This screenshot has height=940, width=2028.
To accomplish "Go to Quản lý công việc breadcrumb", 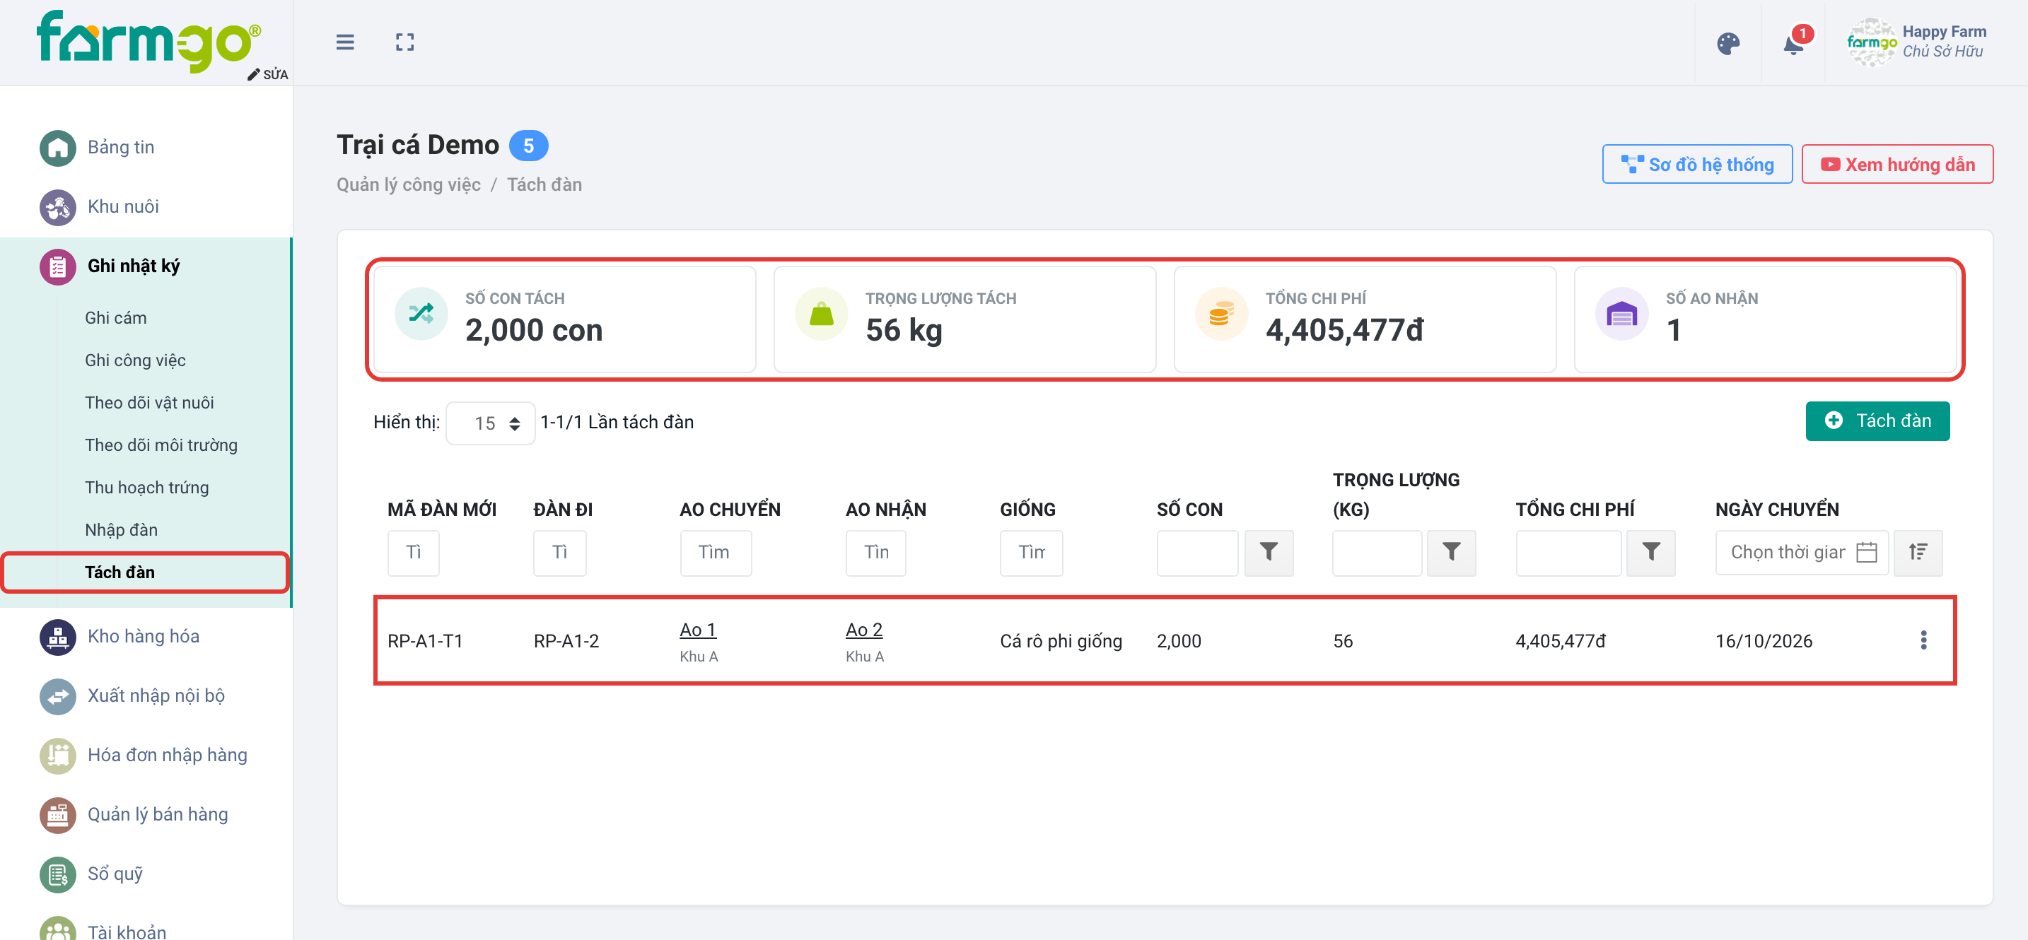I will [408, 185].
